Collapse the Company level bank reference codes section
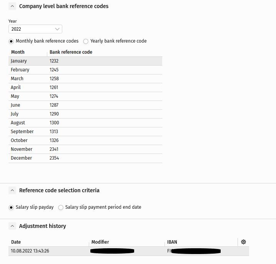This screenshot has height=264, width=276. click(12, 6)
